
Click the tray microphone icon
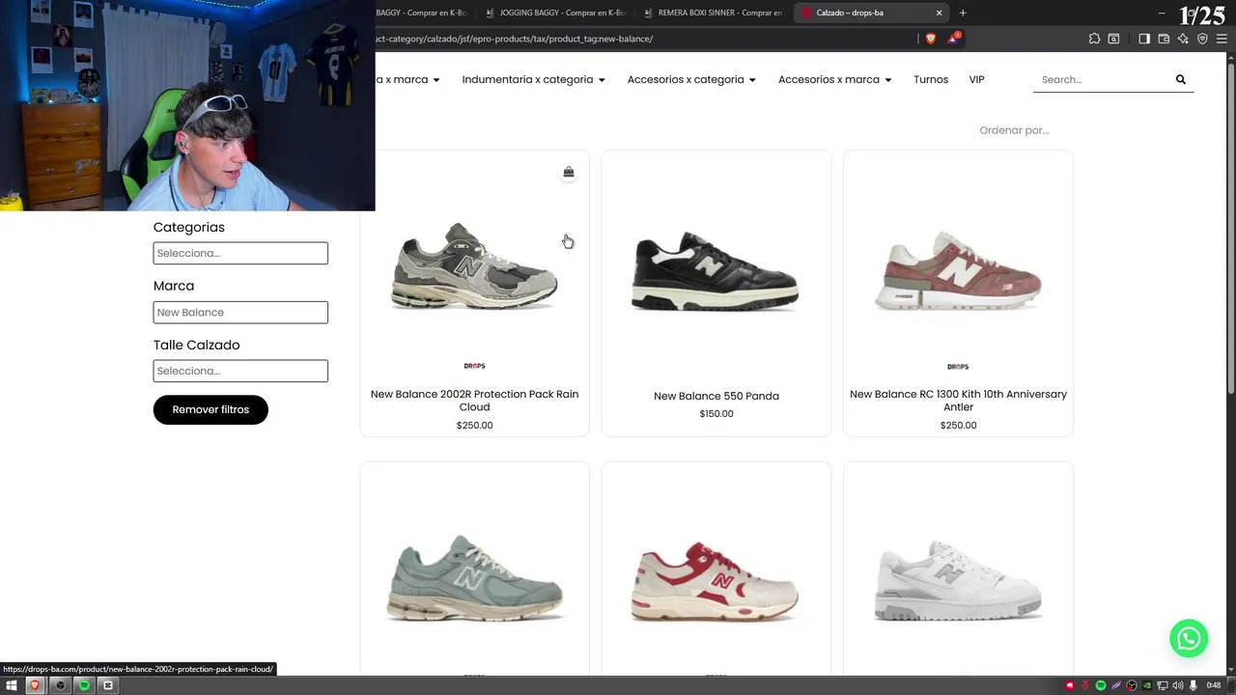point(1194,685)
